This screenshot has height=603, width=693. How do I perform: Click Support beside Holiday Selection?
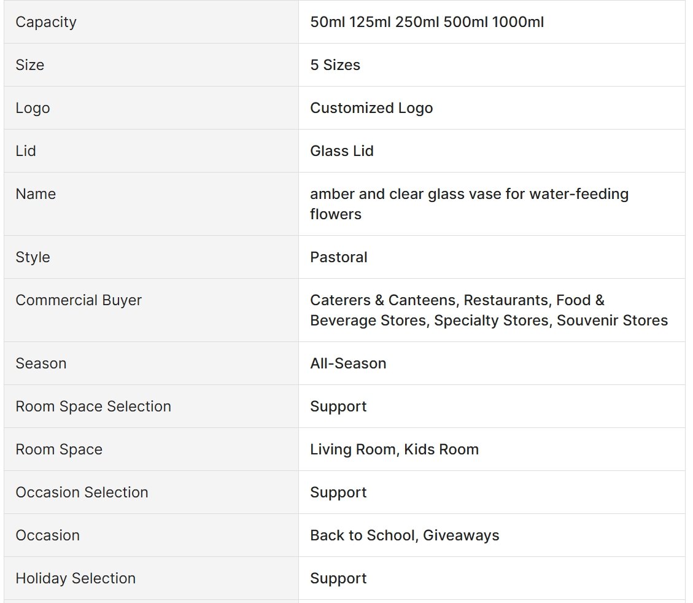click(x=339, y=578)
